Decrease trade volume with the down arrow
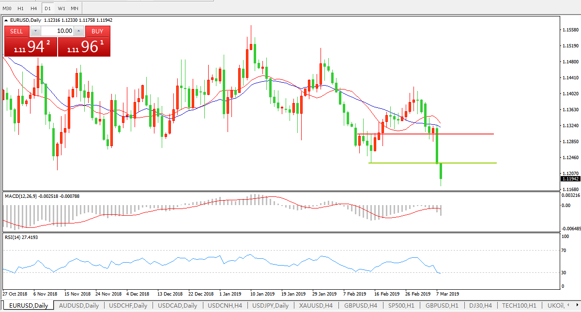The image size is (581, 312). pos(36,31)
